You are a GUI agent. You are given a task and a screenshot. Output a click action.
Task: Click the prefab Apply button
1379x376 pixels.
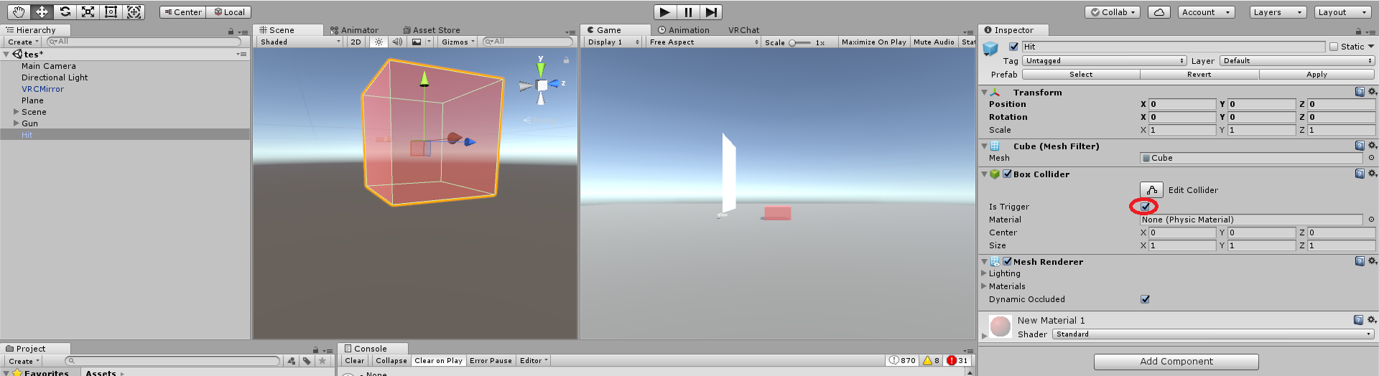[1317, 75]
